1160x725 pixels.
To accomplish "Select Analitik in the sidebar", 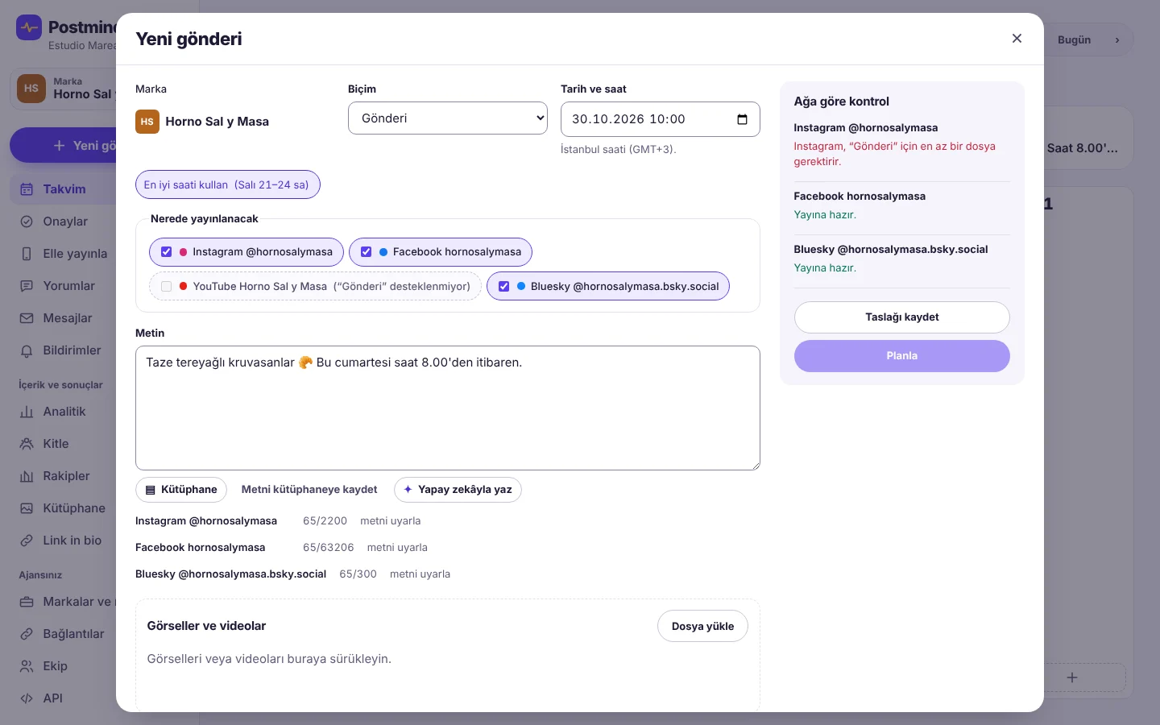I will pos(64,412).
